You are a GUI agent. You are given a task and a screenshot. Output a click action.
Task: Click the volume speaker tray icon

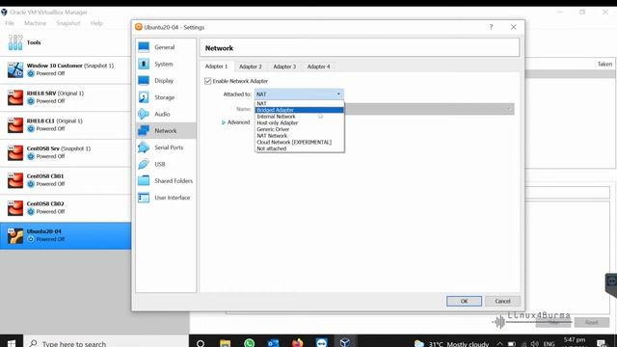(534, 344)
